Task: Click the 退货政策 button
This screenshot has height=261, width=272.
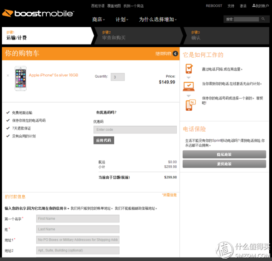Action: click(224, 164)
